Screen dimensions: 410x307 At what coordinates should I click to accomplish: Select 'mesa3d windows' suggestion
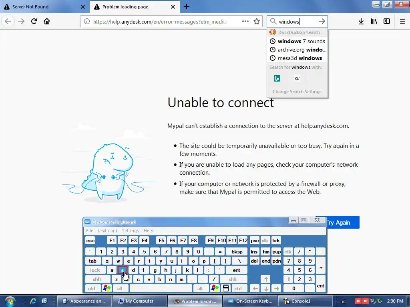[297, 58]
